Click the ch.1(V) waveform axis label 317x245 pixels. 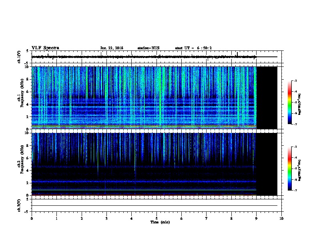19,57
